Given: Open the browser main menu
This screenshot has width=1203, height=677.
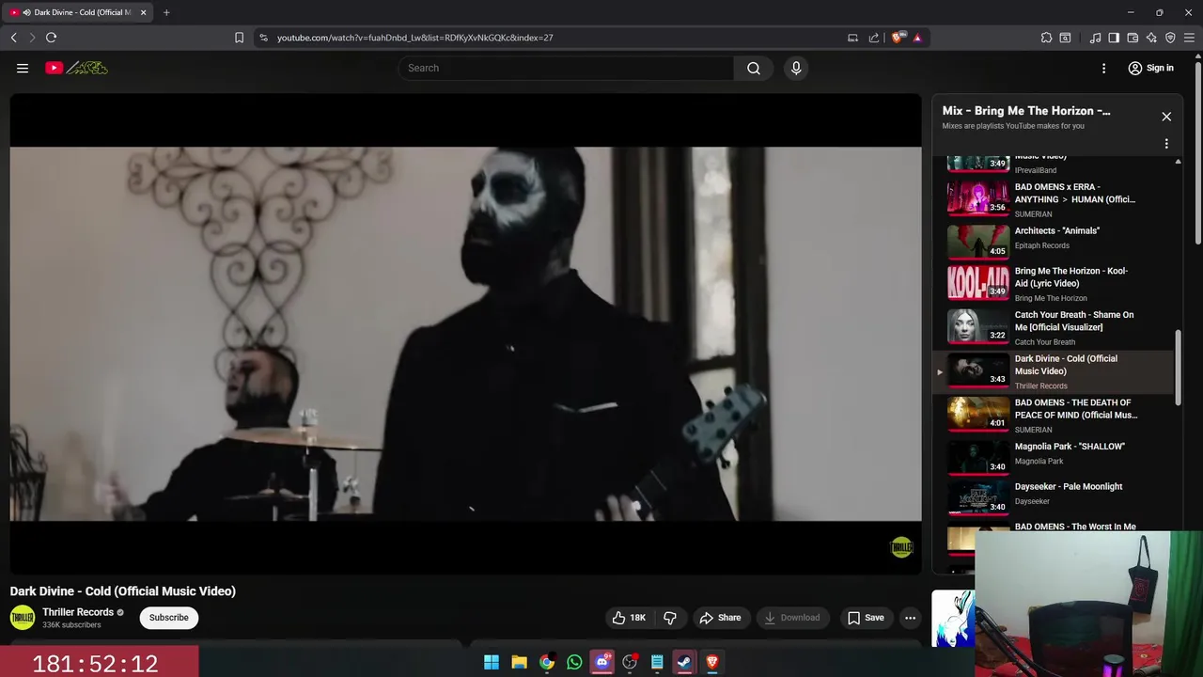Looking at the screenshot, I should [1190, 38].
